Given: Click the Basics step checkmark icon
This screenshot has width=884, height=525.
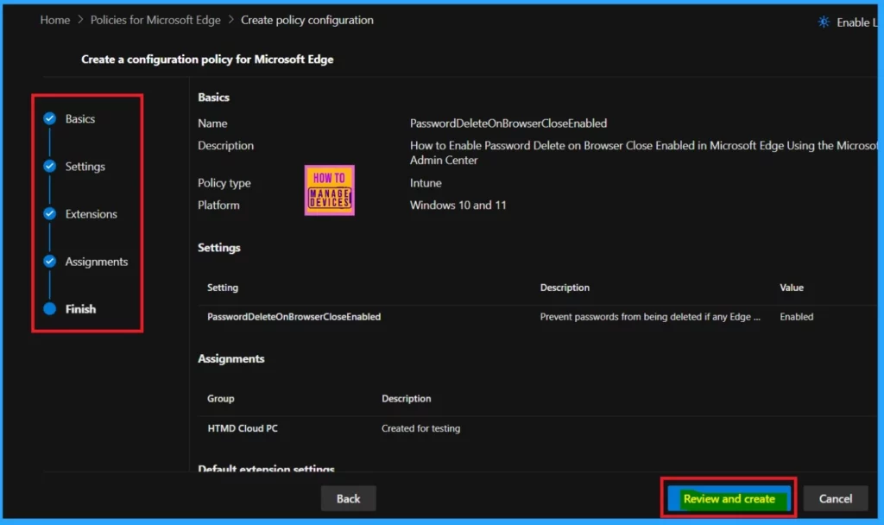Looking at the screenshot, I should (49, 118).
